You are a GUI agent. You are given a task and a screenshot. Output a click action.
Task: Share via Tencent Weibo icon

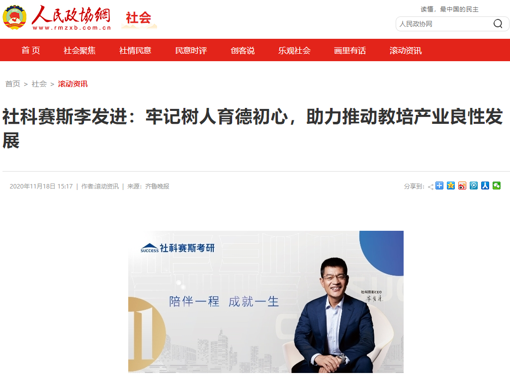pos(474,186)
